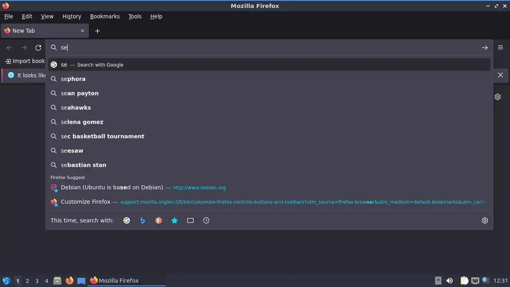Click the Import bookmarks toolbar button

25,61
